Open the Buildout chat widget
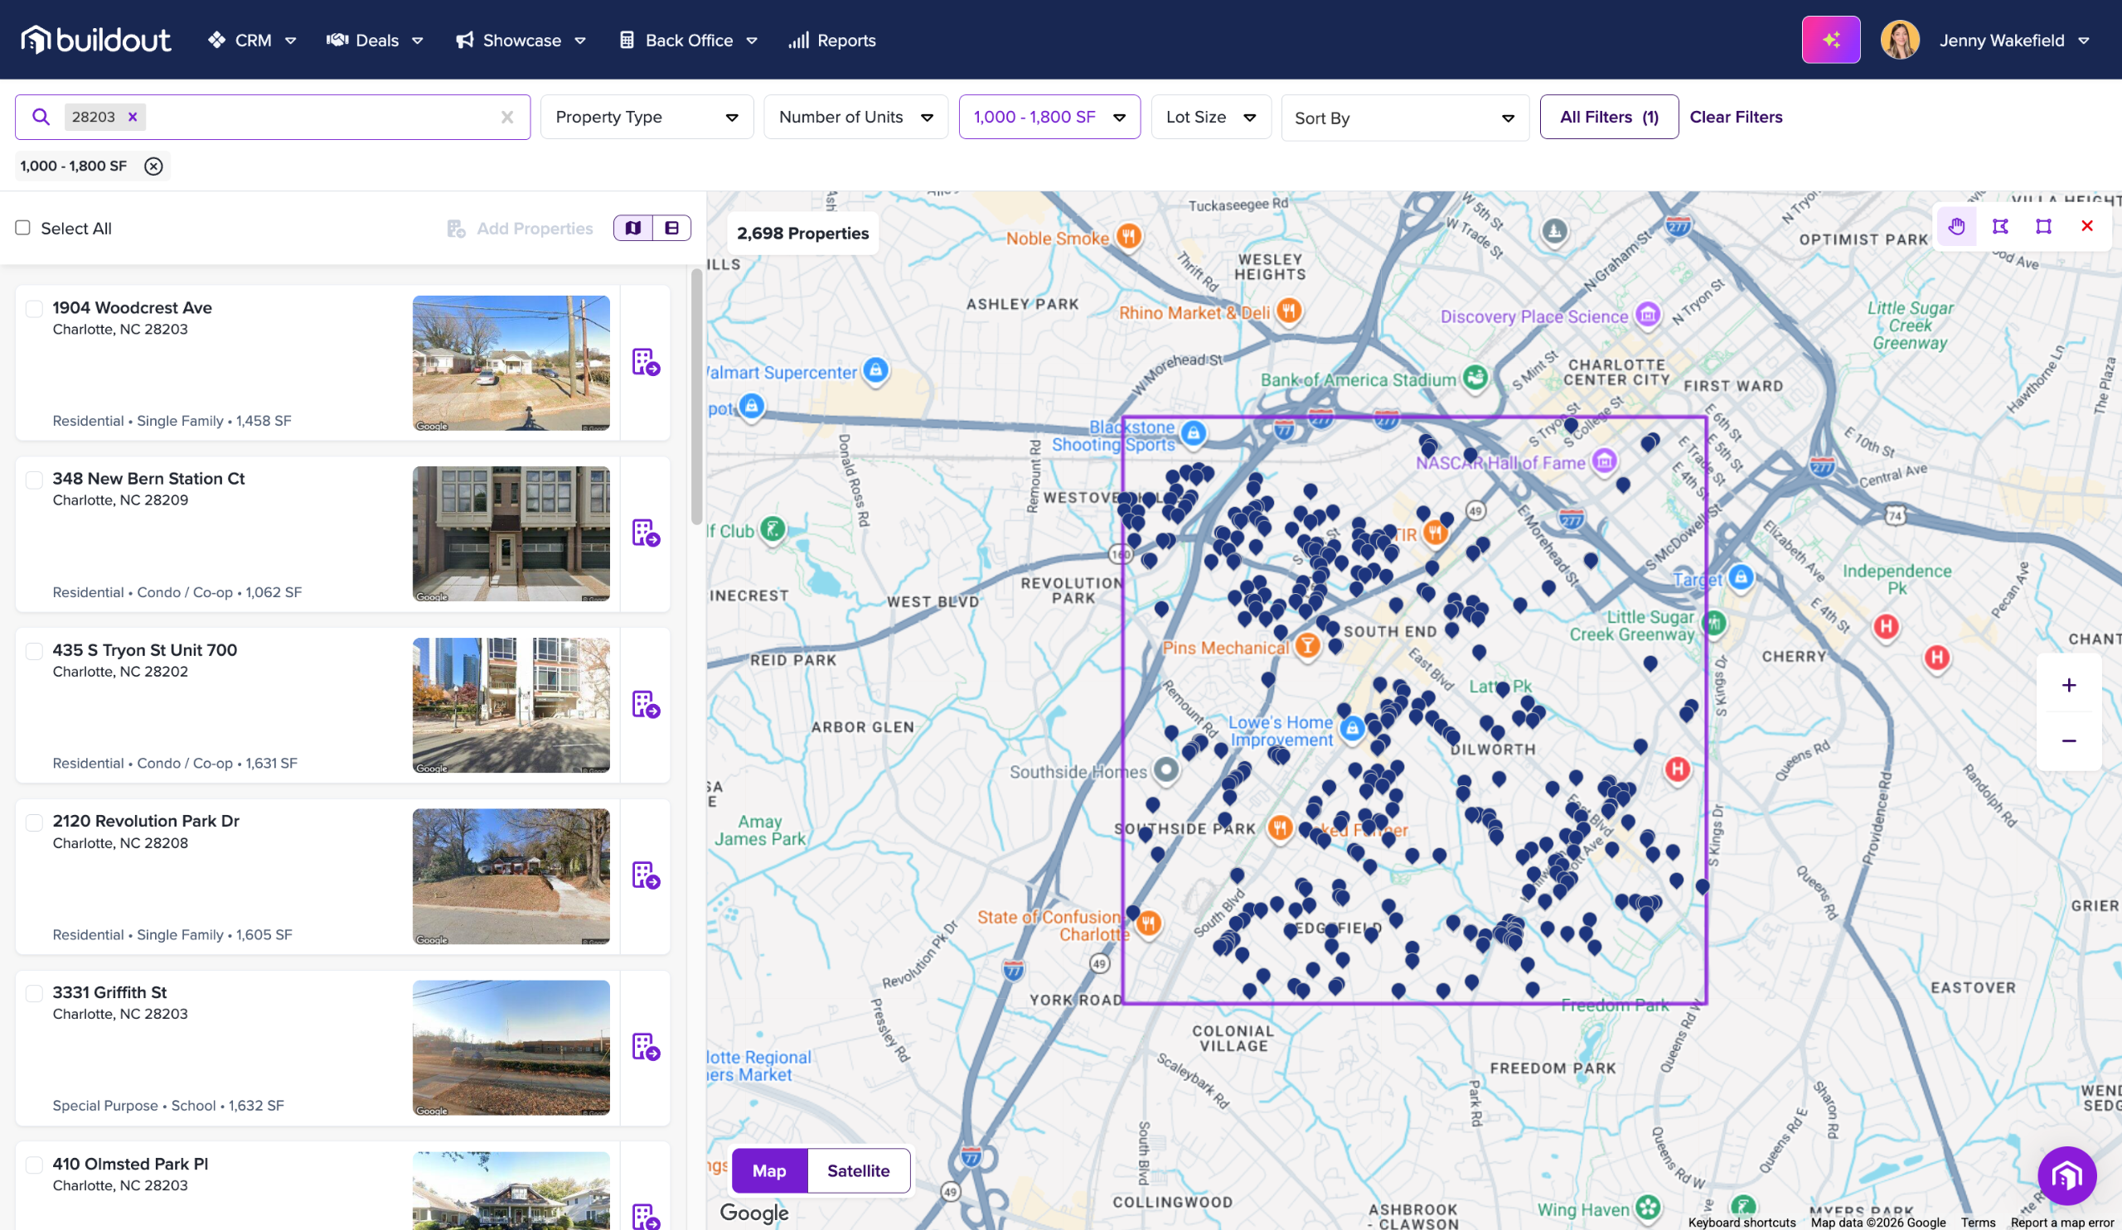Screen dimensions: 2122x1230 (x=2066, y=1175)
